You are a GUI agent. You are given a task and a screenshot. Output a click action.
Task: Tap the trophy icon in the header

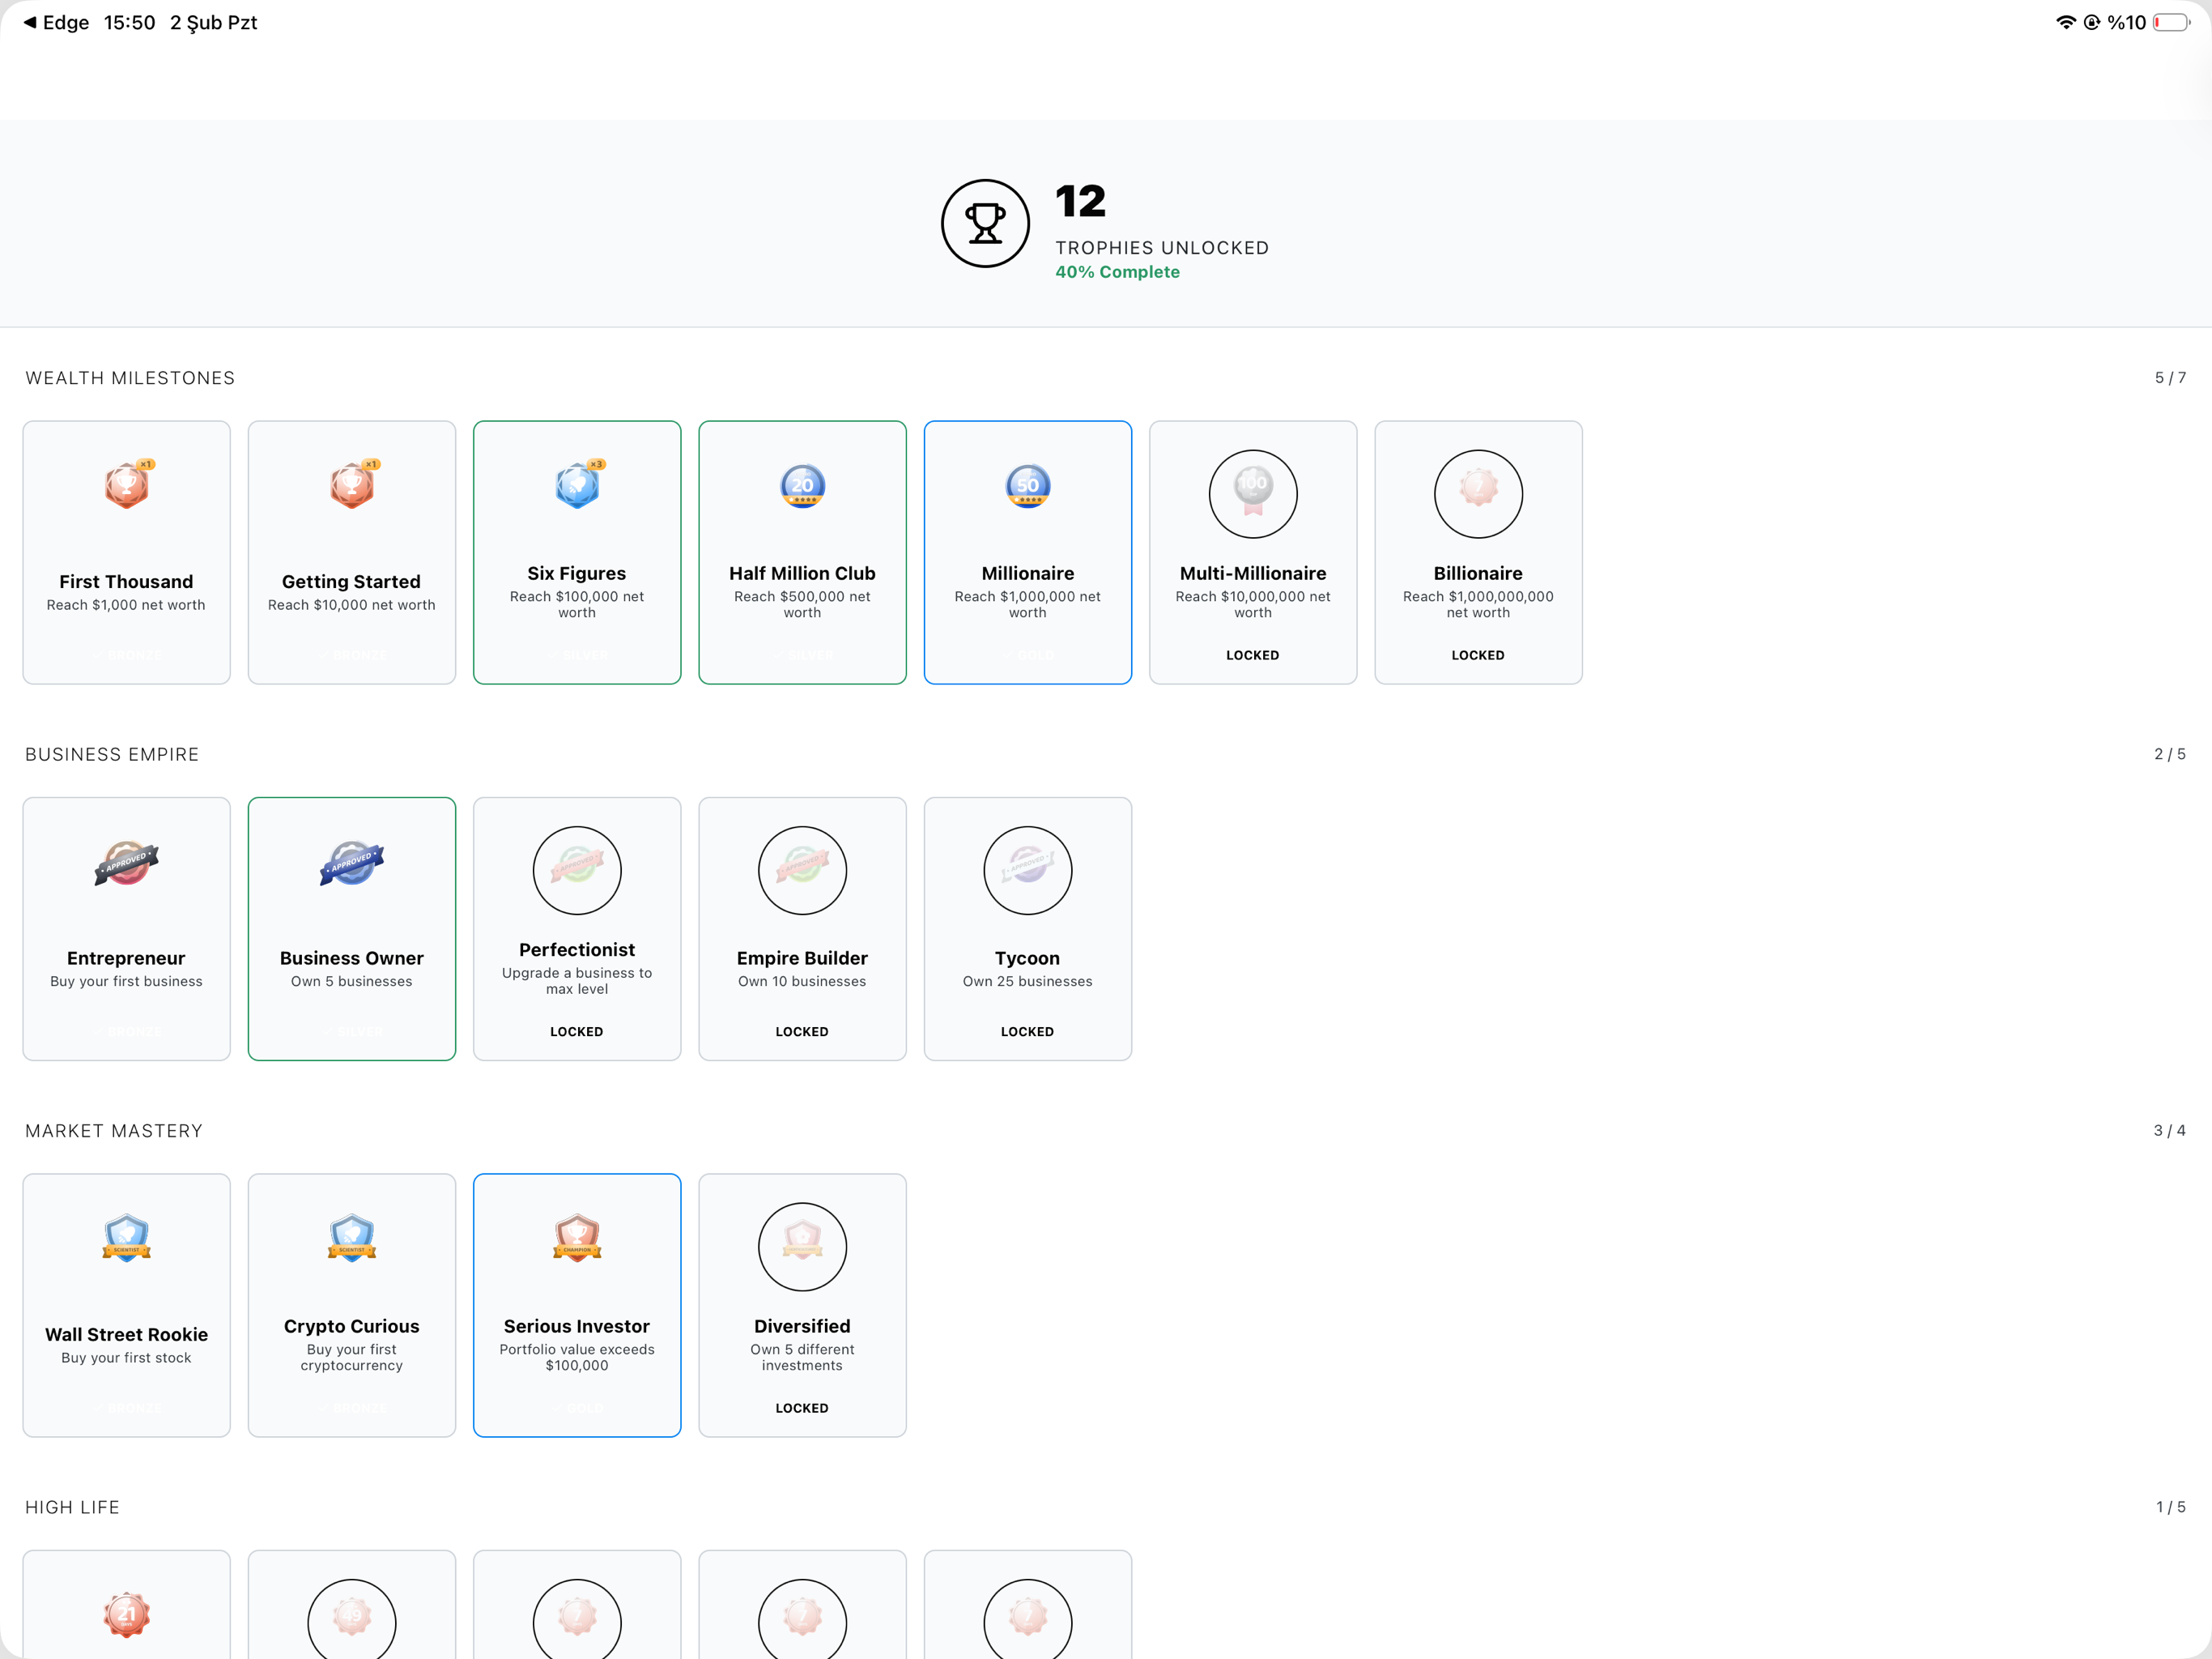(x=985, y=223)
